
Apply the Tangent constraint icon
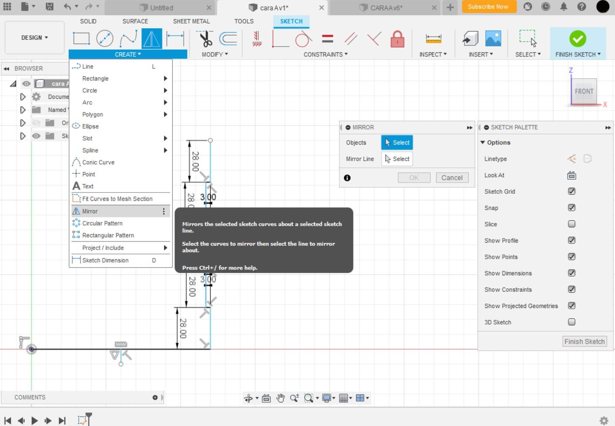coord(303,39)
